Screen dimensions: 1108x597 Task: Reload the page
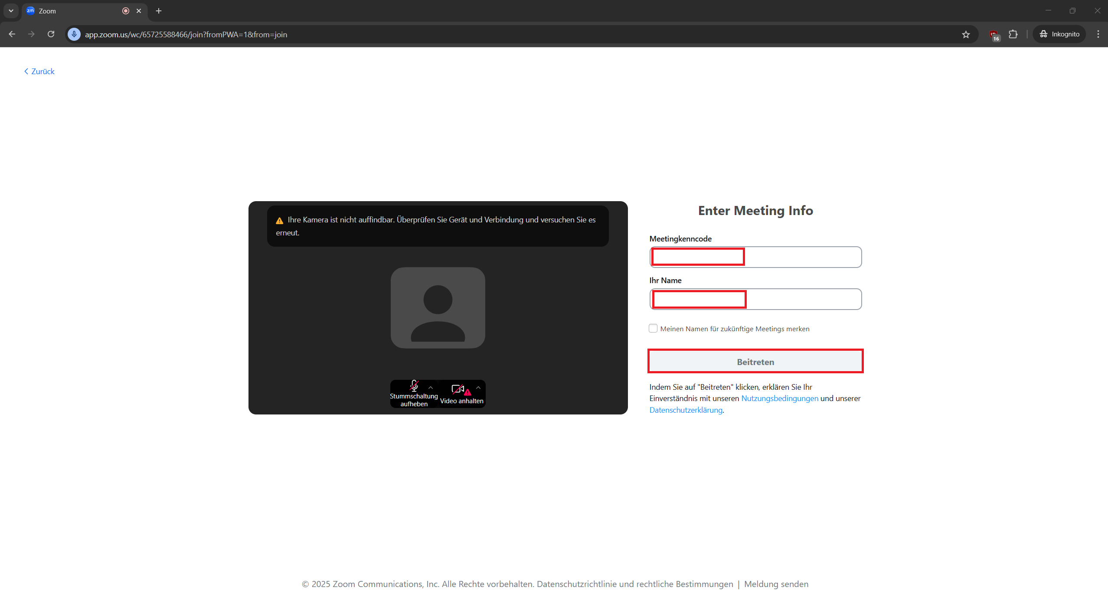tap(51, 34)
